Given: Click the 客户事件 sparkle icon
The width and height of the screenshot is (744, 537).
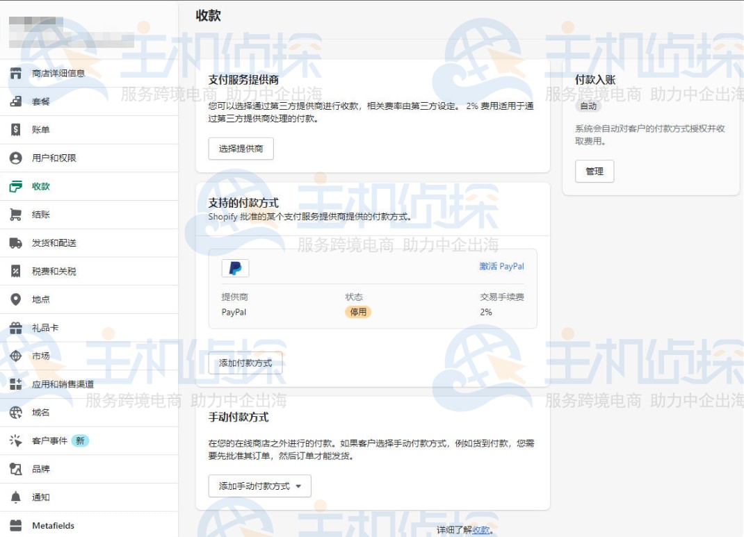Looking at the screenshot, I should coord(17,440).
